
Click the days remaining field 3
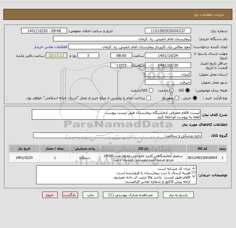click(x=88, y=55)
